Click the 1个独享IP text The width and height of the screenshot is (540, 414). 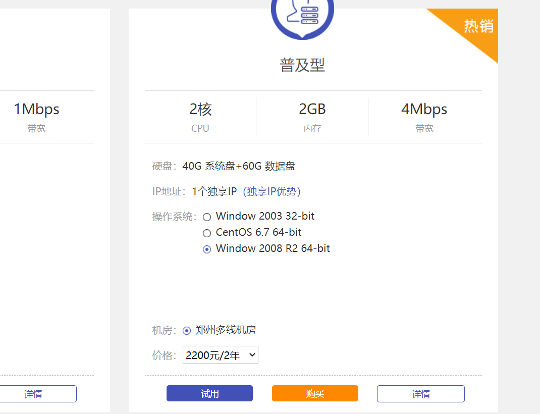(214, 191)
